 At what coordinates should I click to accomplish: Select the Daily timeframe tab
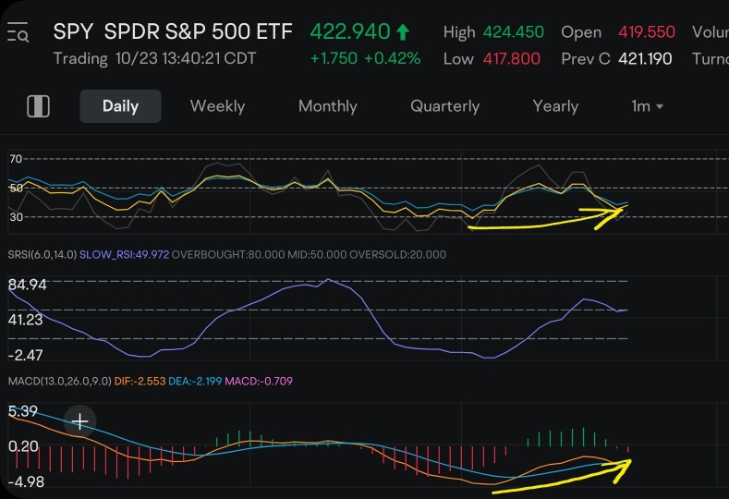click(120, 106)
